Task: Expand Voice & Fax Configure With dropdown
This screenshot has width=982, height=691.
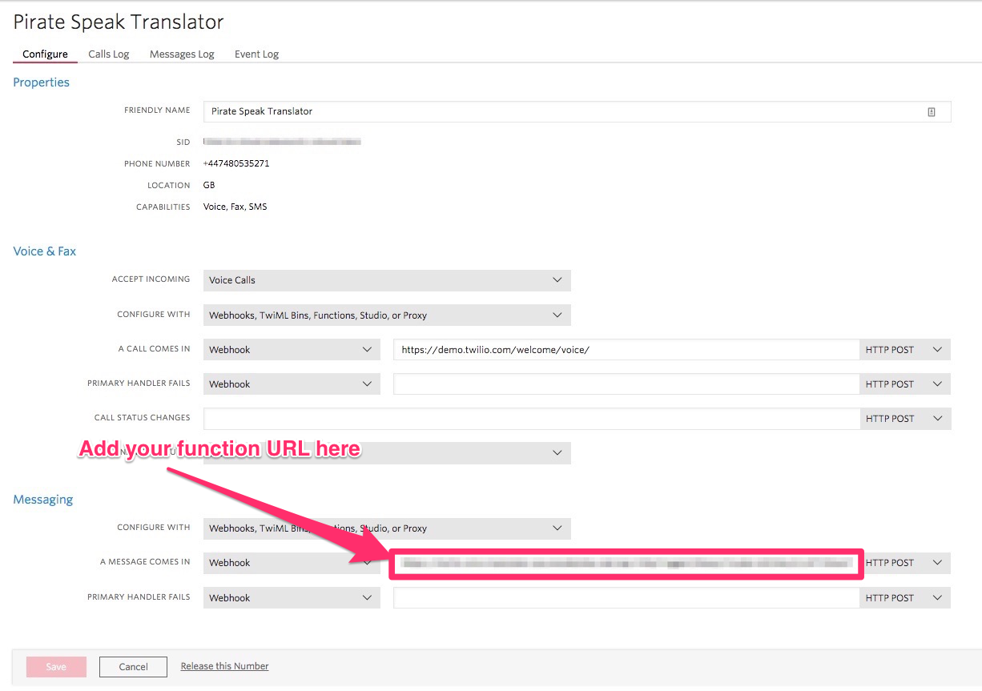Action: point(387,315)
